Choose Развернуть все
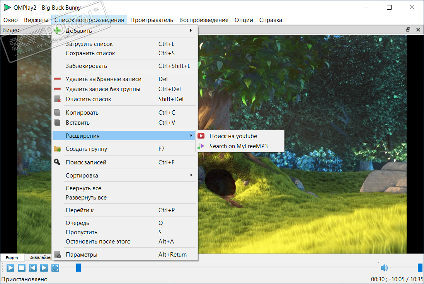This screenshot has width=424, height=284. [x=124, y=197]
